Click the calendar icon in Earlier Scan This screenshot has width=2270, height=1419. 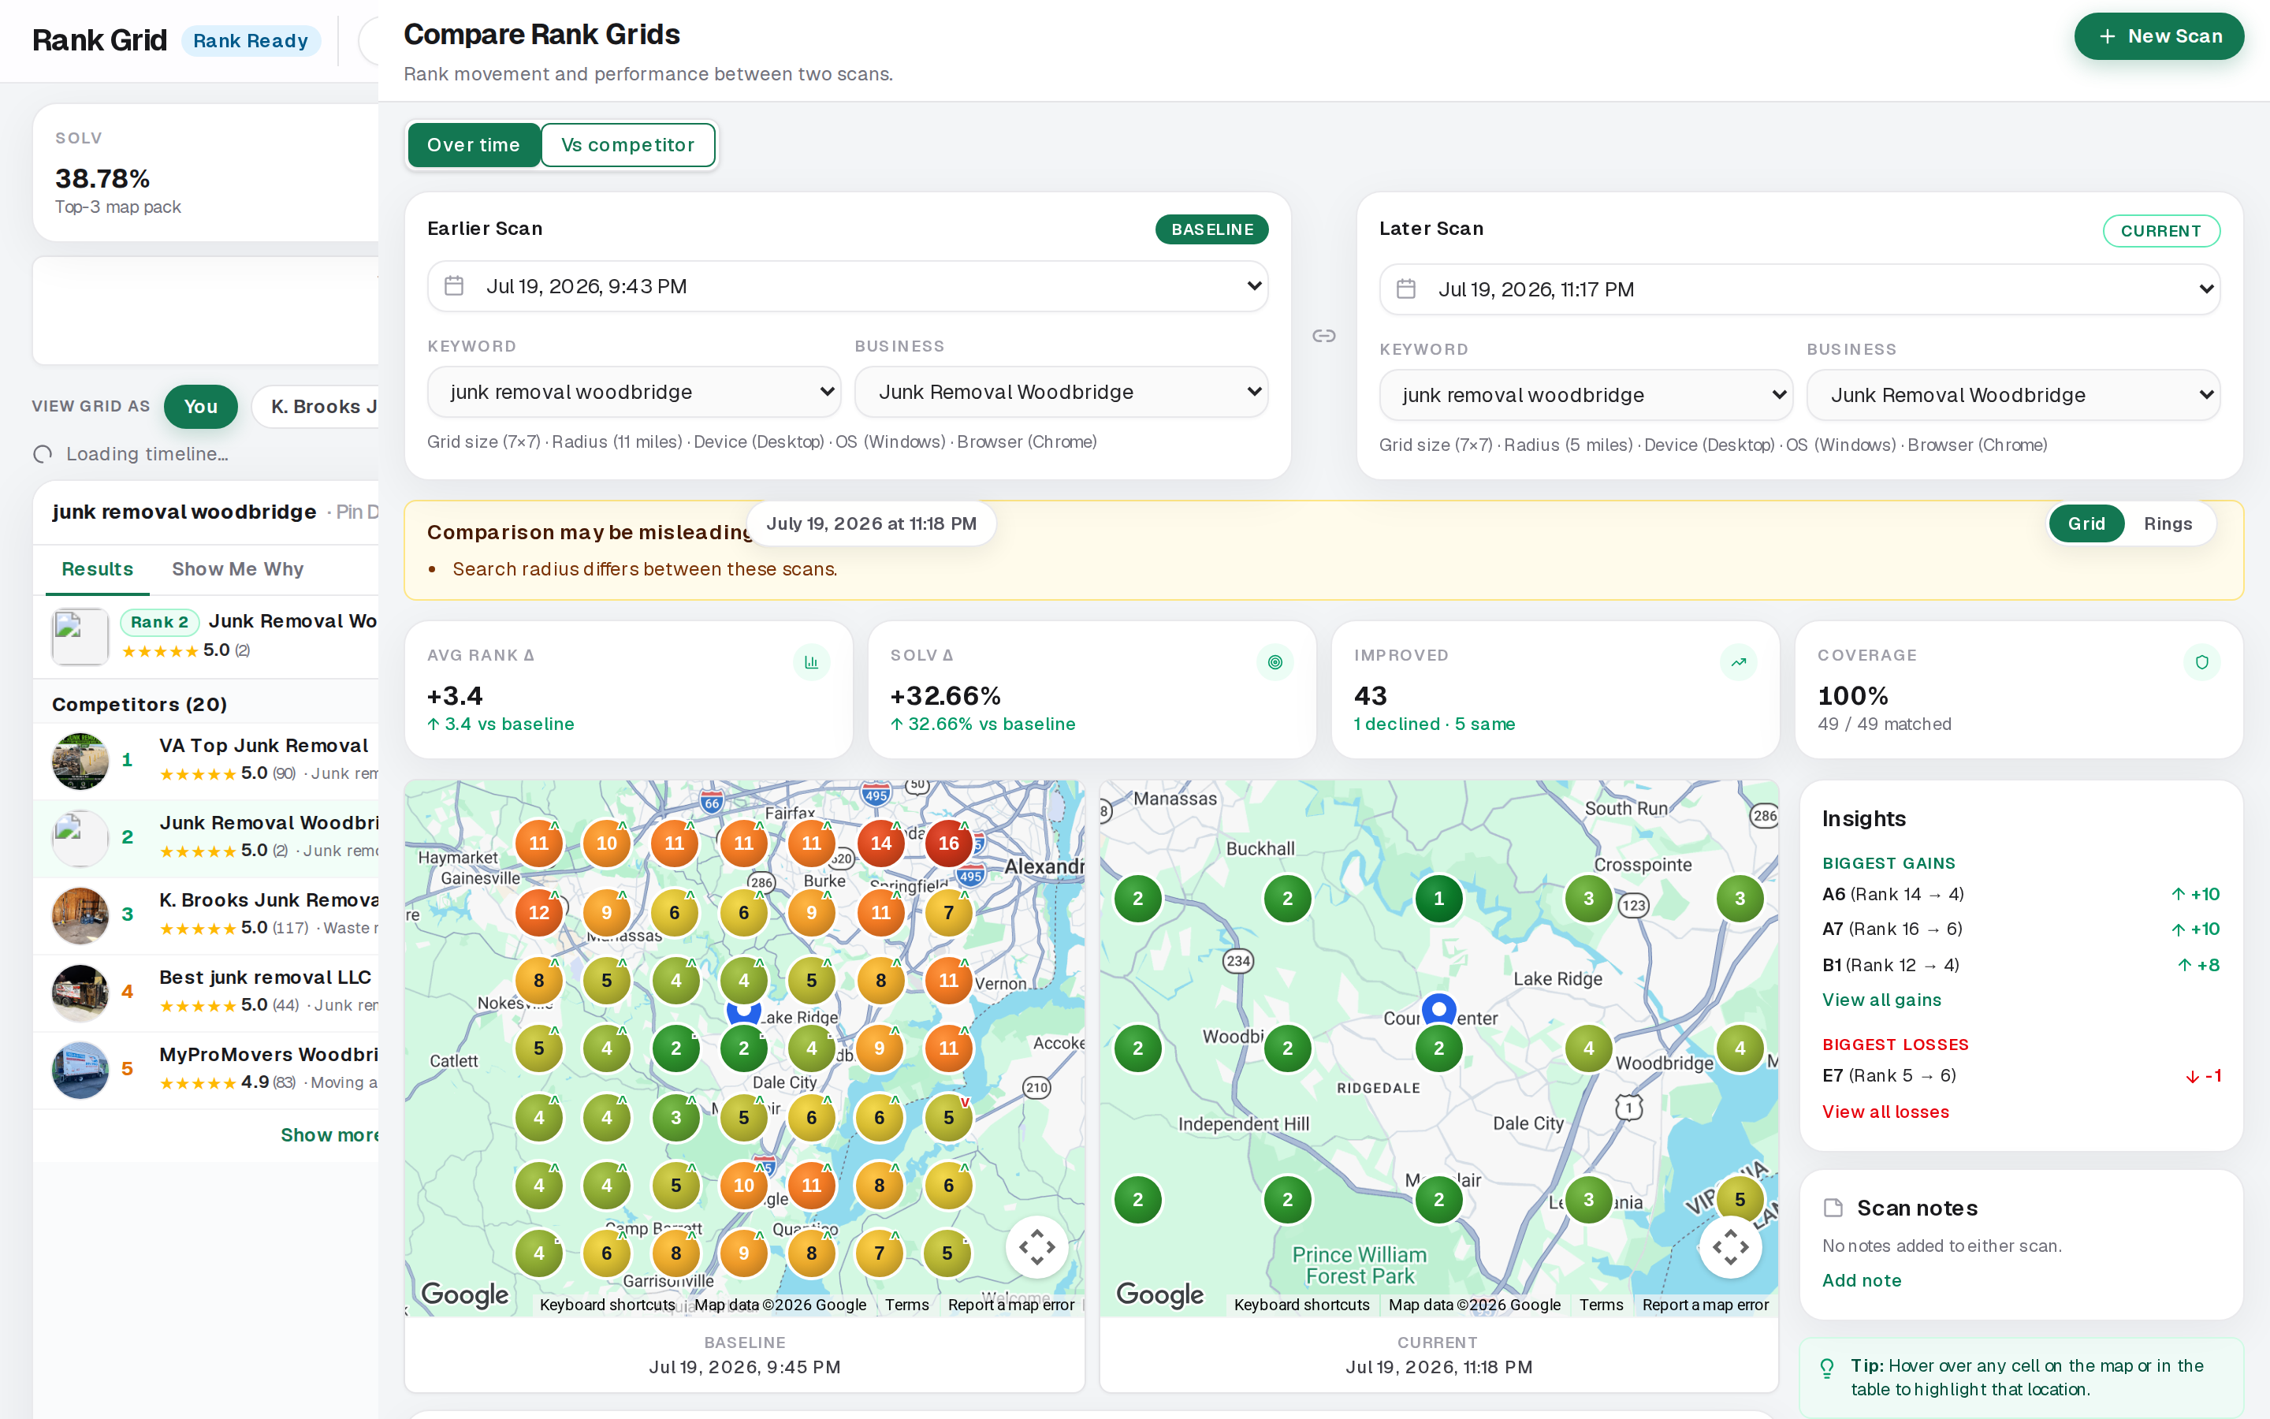click(454, 286)
